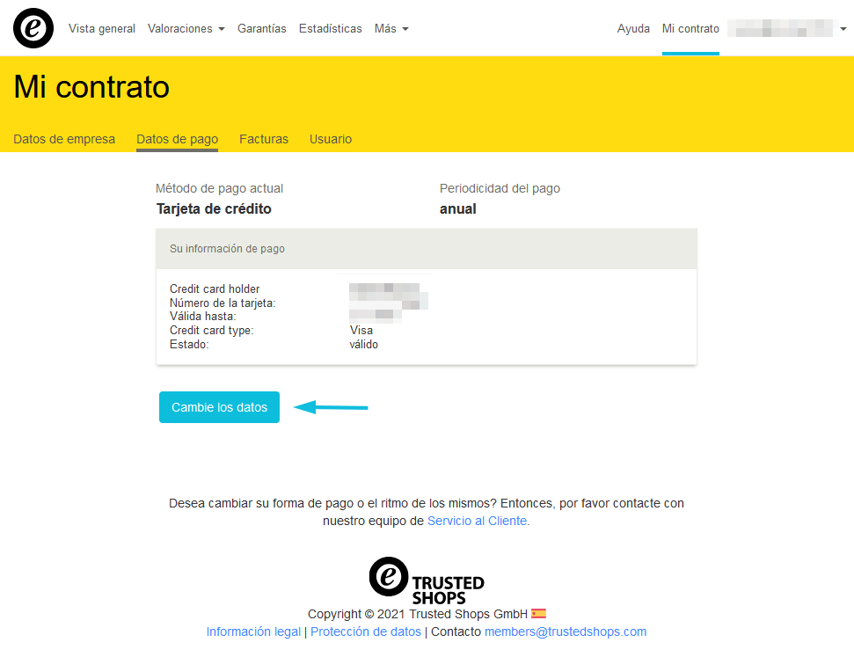854x657 pixels.
Task: Click the 'Su información de pago' panel header
Action: pyautogui.click(x=427, y=248)
